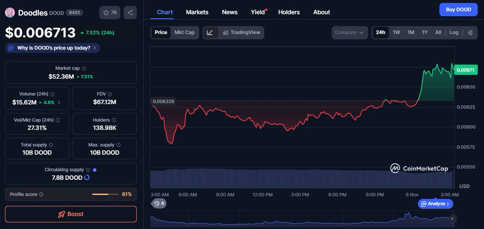Screen dimensions: 484x229
Task: Click the 61% profile score value
Action: [x=127, y=194]
